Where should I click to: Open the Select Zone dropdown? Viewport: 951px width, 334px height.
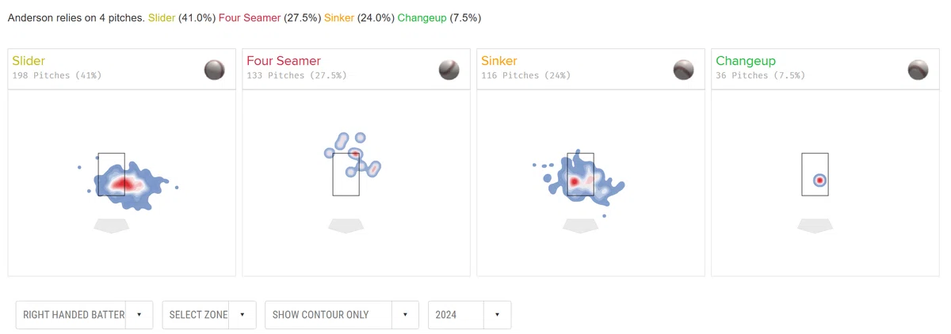click(x=209, y=314)
